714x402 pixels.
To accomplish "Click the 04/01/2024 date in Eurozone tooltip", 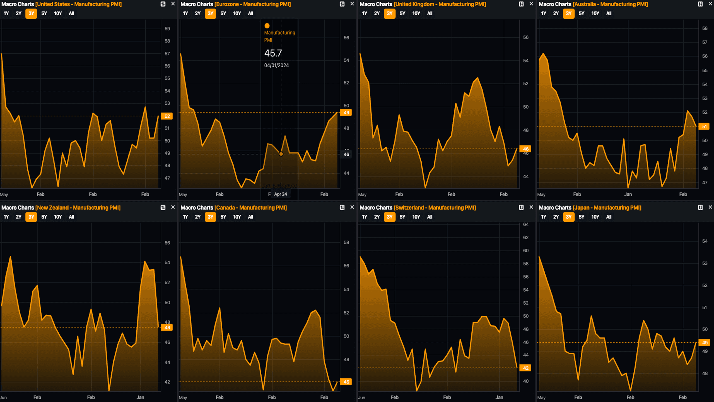I will coord(276,65).
